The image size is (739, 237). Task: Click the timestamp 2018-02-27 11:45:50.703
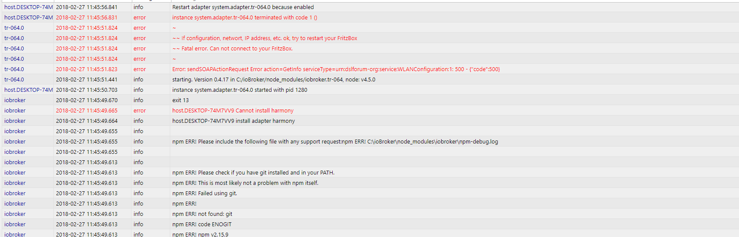coord(87,90)
